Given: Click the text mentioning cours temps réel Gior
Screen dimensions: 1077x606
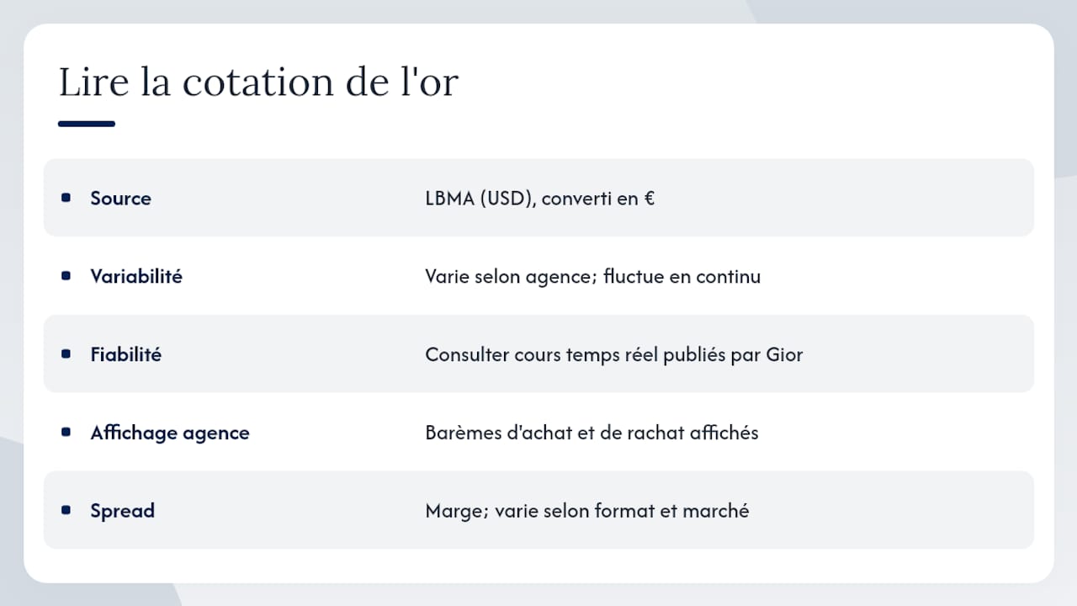Looking at the screenshot, I should (614, 354).
